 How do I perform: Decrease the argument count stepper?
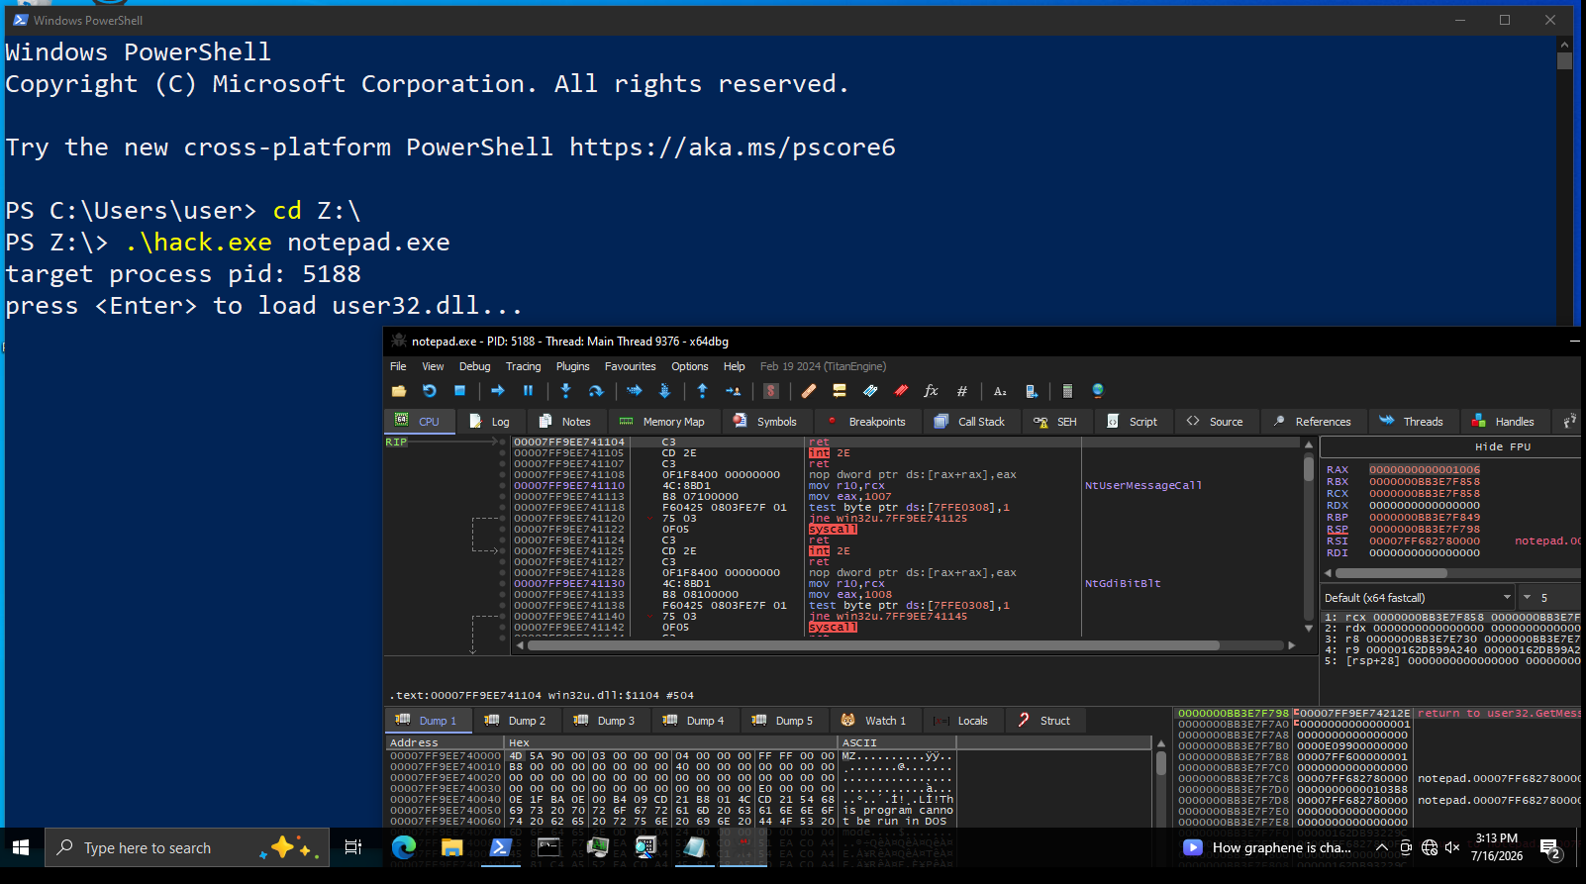1527,598
